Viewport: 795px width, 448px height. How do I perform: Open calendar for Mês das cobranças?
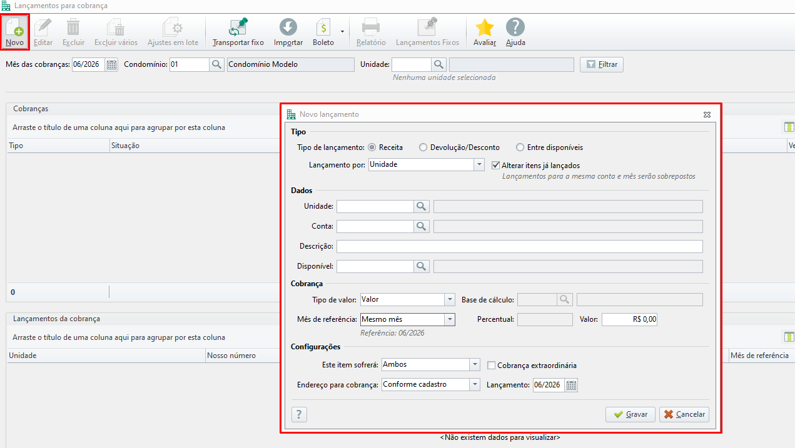click(x=111, y=64)
